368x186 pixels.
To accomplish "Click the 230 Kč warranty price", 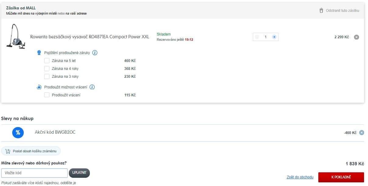I will 130,77.
